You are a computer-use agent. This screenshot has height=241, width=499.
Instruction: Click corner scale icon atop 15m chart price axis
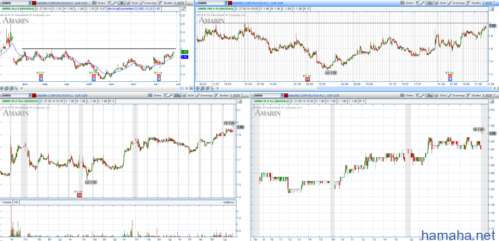[239, 102]
